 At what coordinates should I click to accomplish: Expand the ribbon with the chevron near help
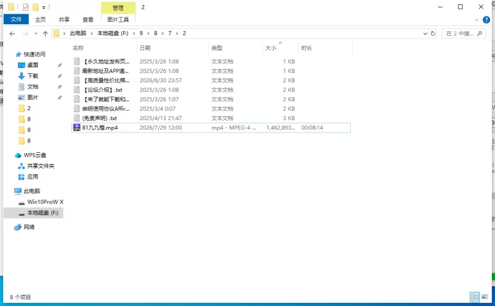coord(476,20)
